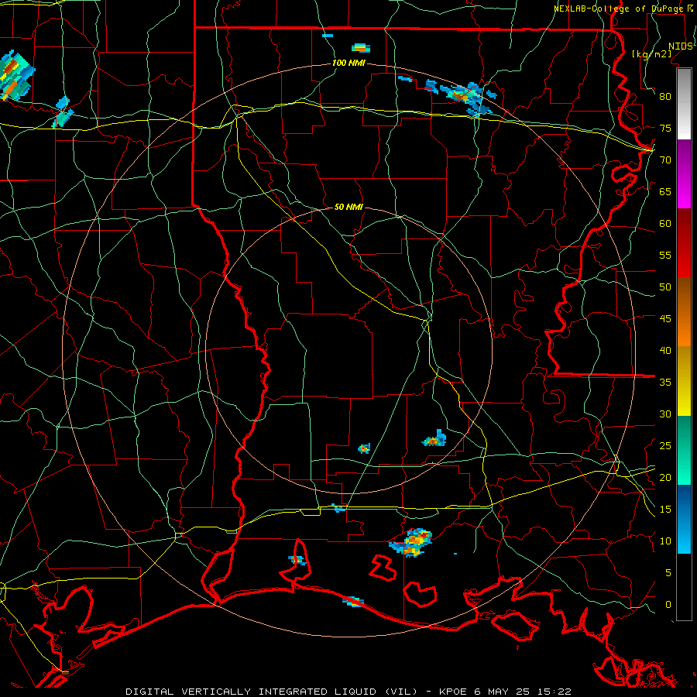Viewport: 697px width, 697px height.
Task: Click the scale value 55
Action: [665, 255]
